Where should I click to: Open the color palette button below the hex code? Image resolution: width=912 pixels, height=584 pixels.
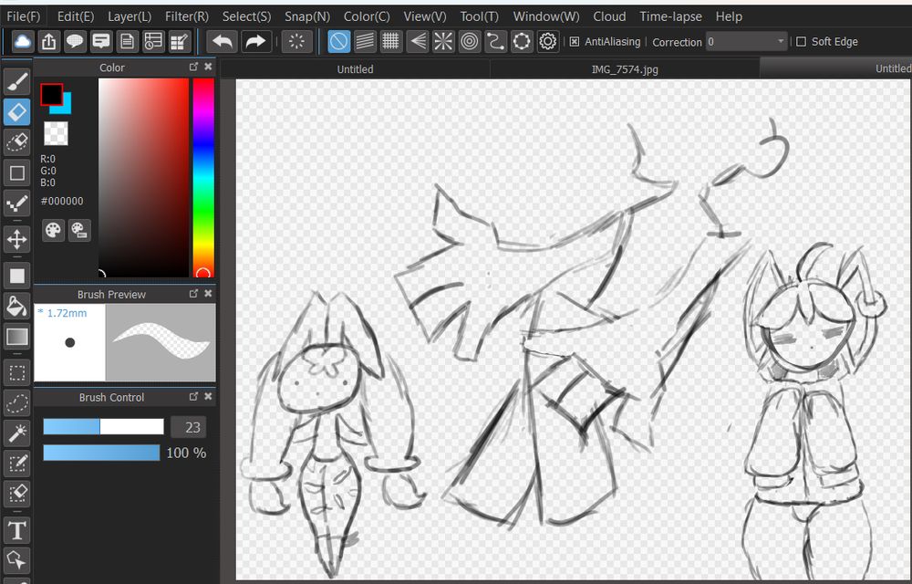click(54, 230)
